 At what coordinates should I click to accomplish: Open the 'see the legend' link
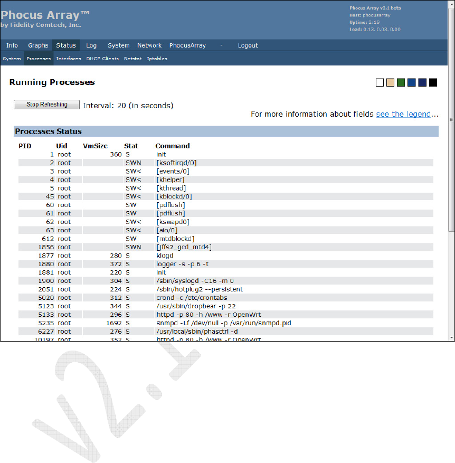pyautogui.click(x=403, y=114)
